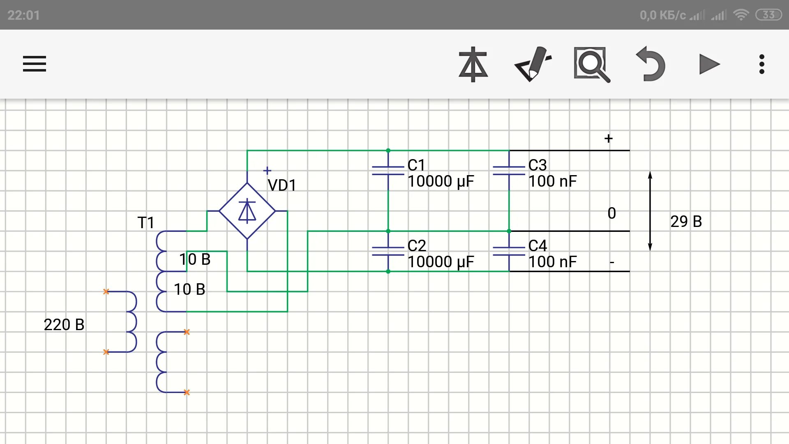This screenshot has height=444, width=789.
Task: Select capacitor C3 100 nF
Action: coord(509,171)
